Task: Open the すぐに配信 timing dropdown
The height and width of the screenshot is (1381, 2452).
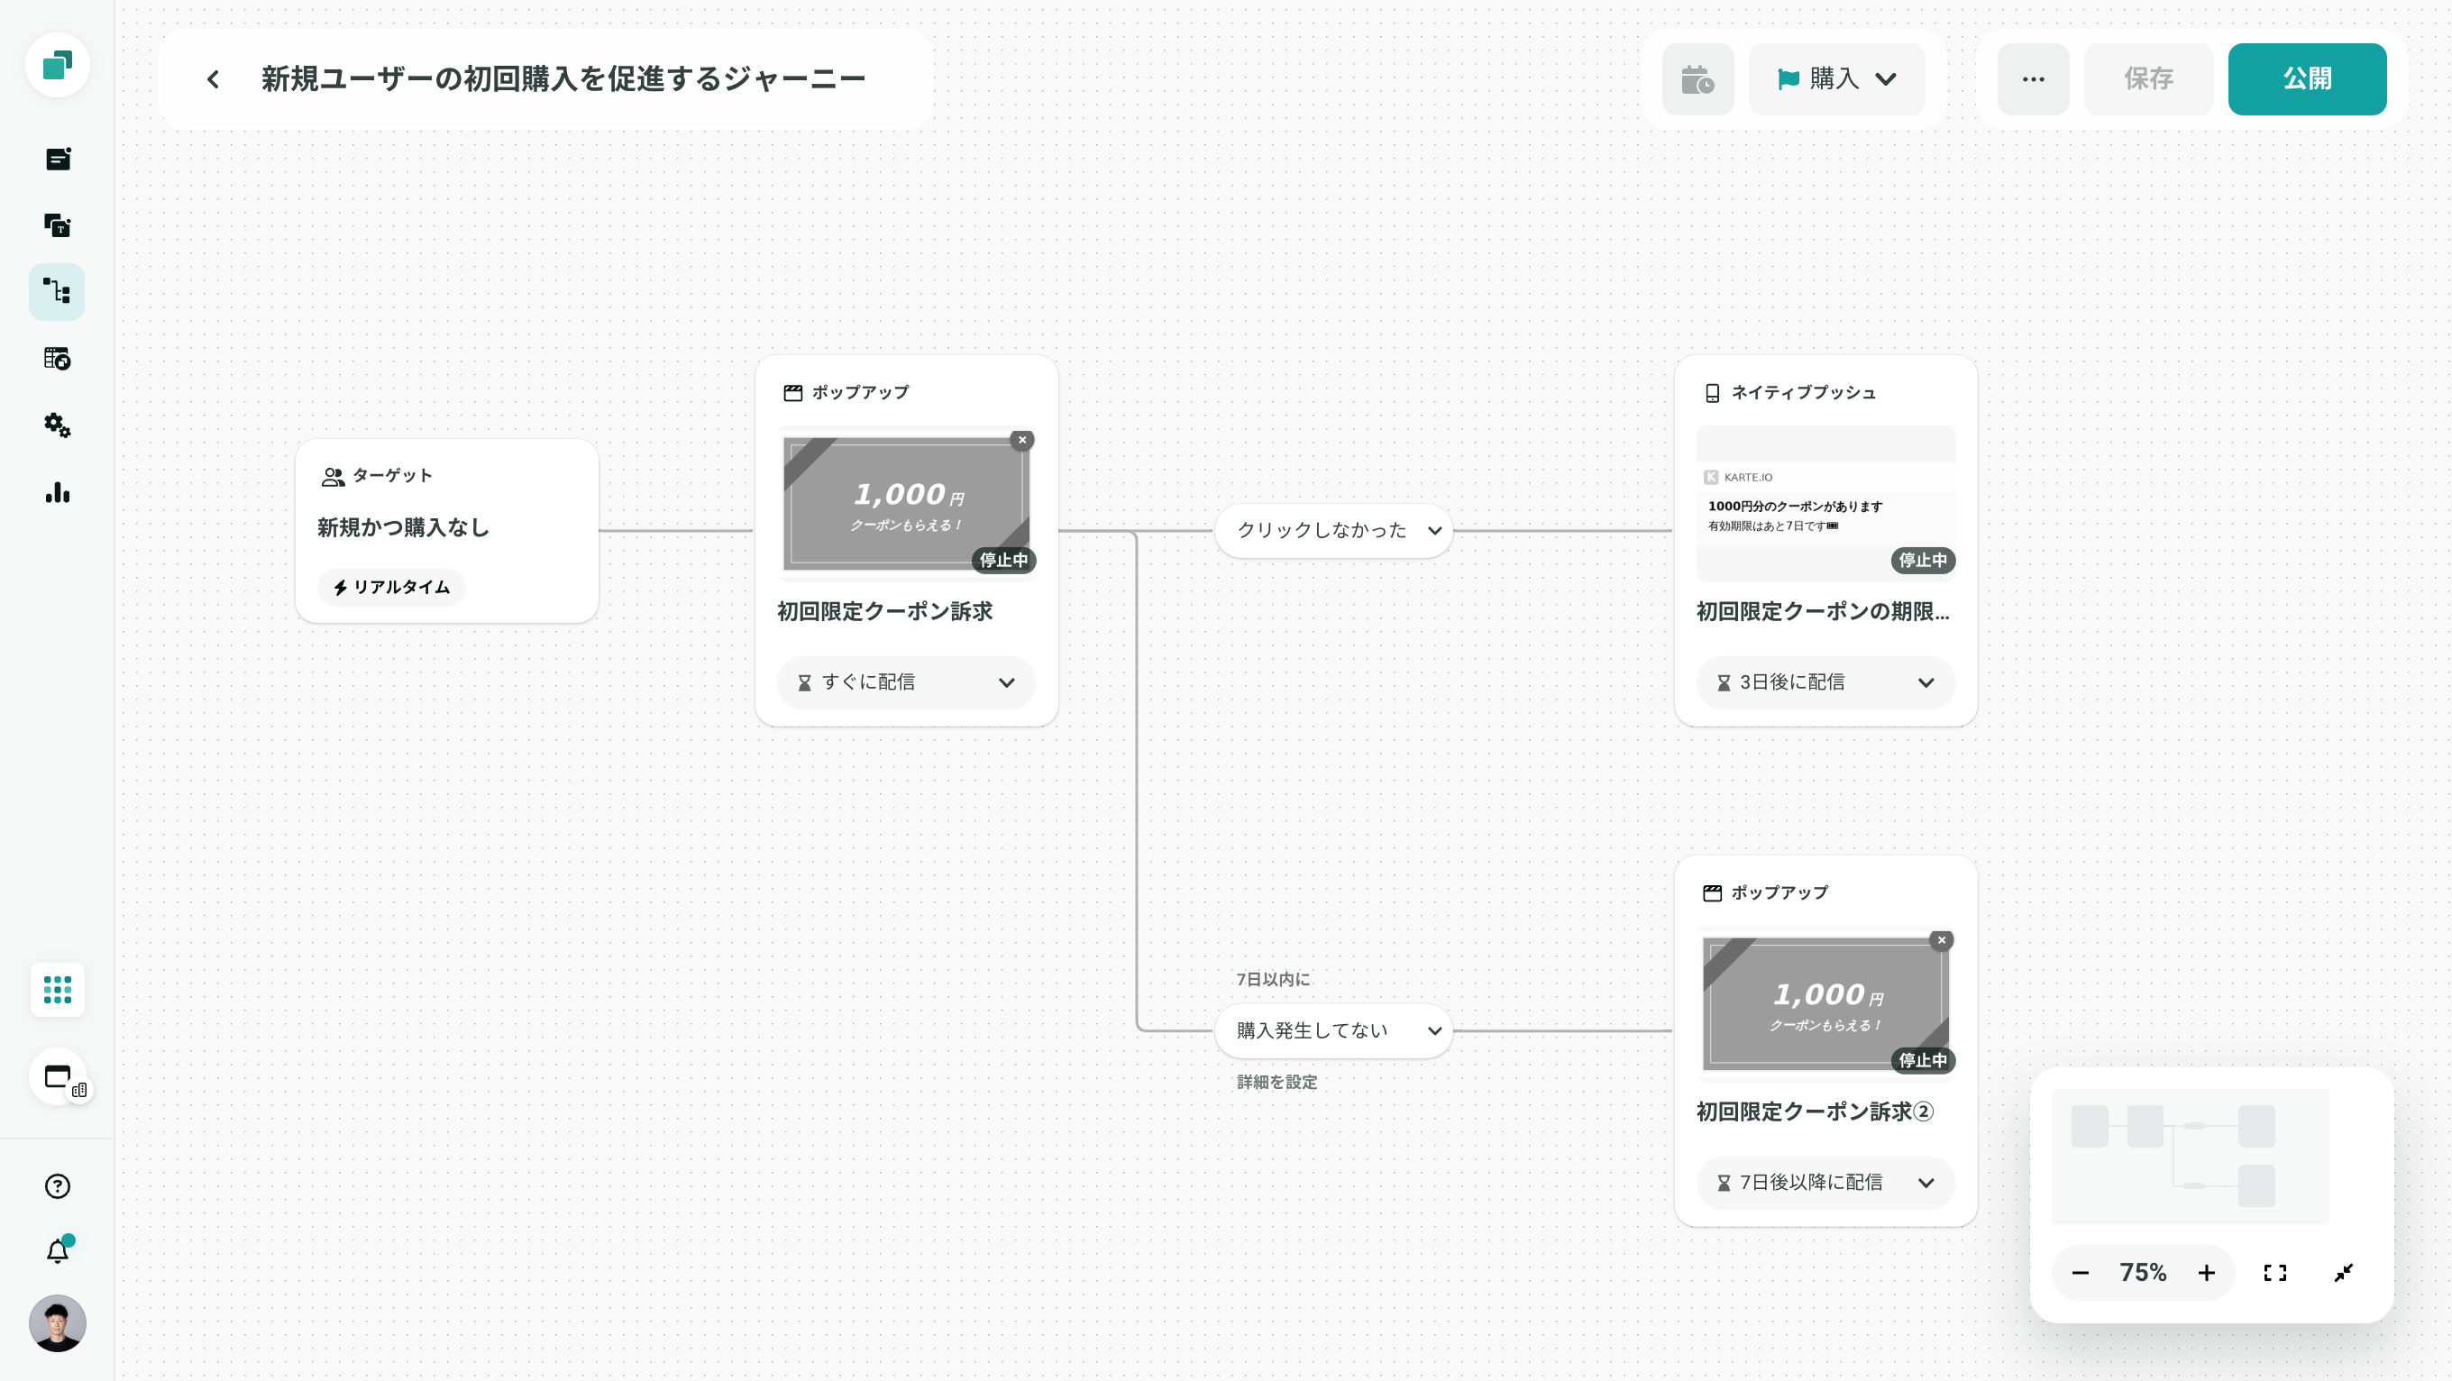Action: [x=905, y=682]
